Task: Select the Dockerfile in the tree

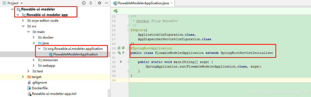Action: click(x=40, y=88)
